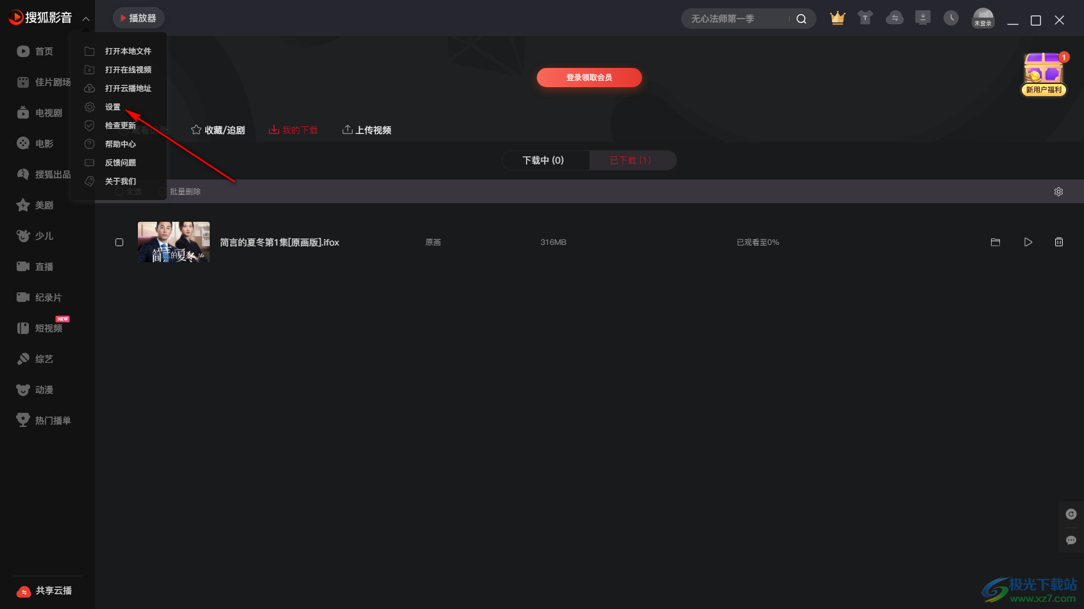Open 少儿 sidebar section

pos(35,236)
